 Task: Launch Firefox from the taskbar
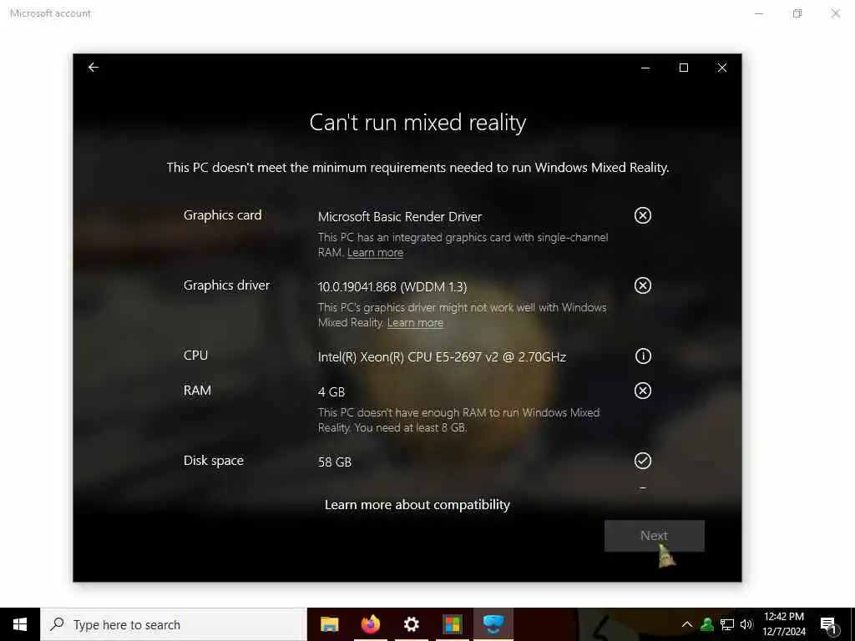(x=371, y=624)
